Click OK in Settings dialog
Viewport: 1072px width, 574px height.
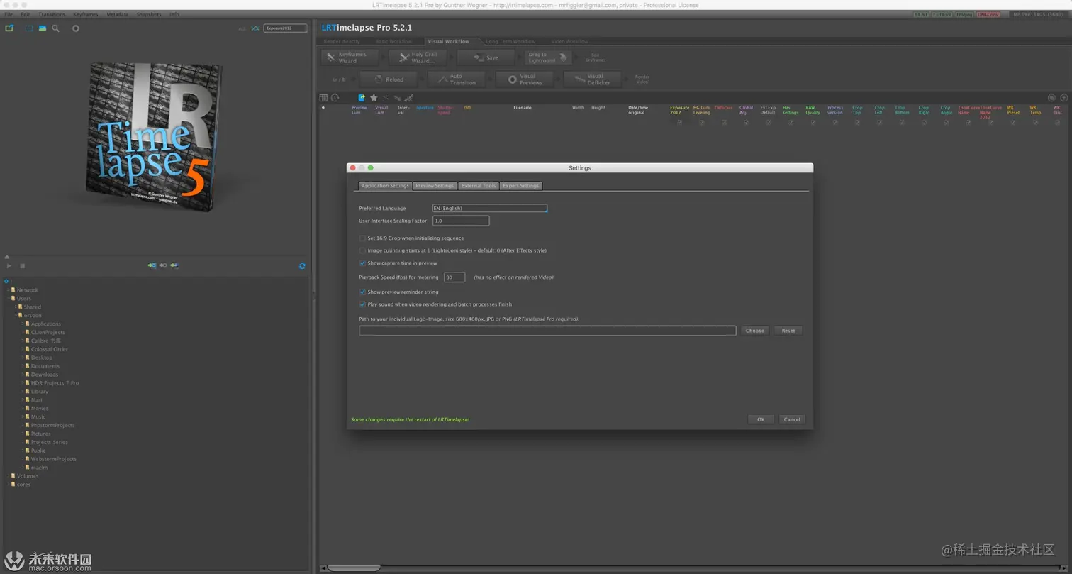761,419
